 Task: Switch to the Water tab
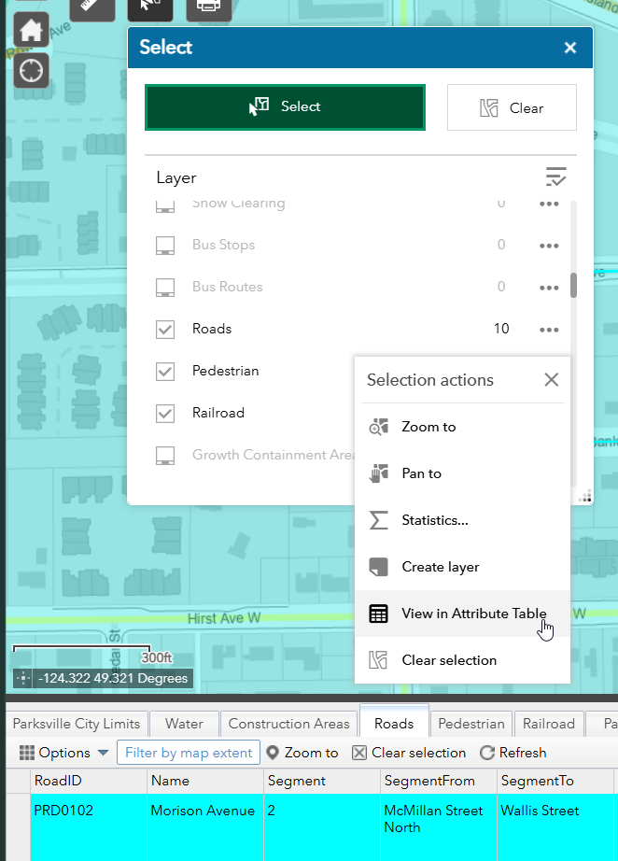pyautogui.click(x=185, y=724)
